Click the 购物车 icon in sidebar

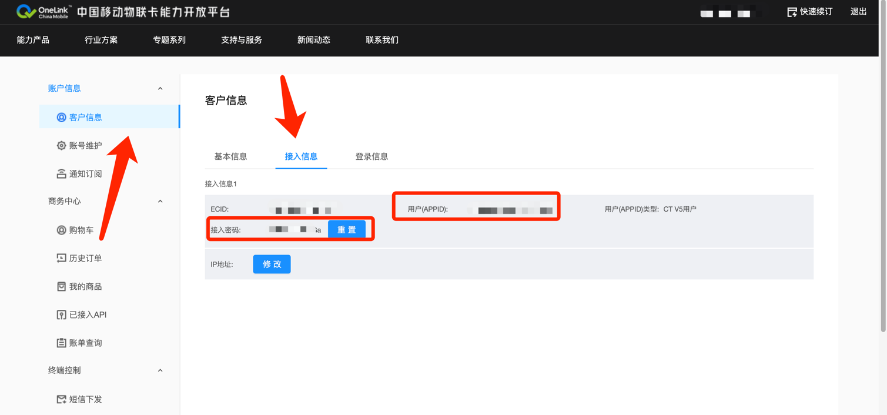coord(61,230)
